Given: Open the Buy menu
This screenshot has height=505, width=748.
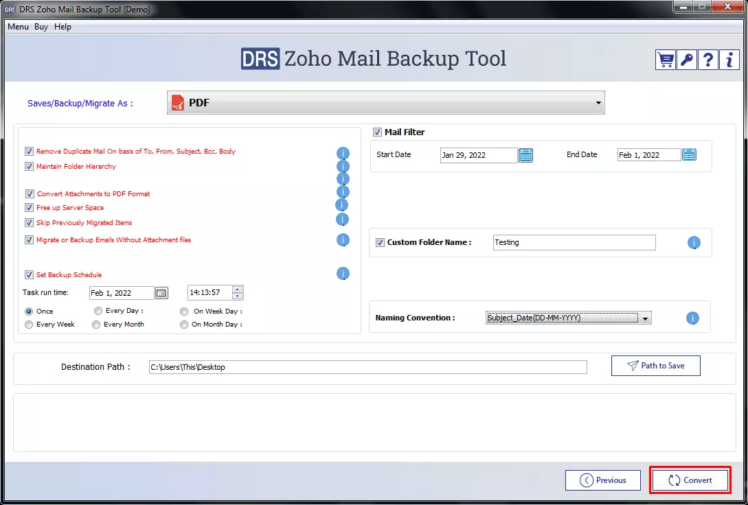Looking at the screenshot, I should (41, 27).
